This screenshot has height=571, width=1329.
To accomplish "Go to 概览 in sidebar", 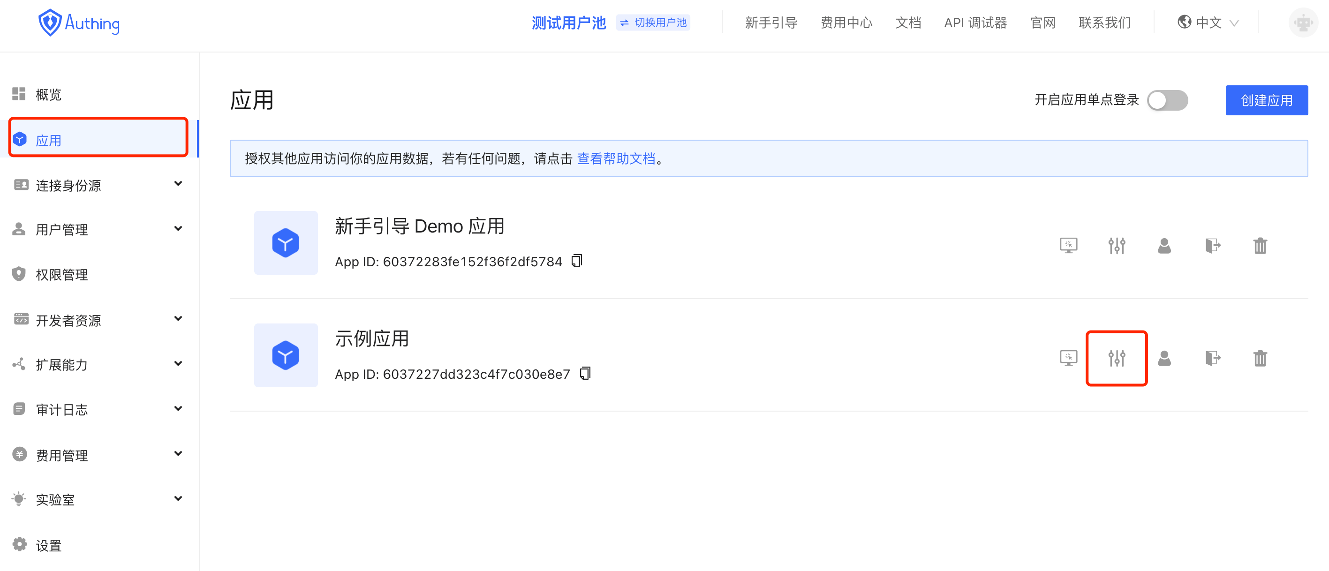I will [48, 94].
